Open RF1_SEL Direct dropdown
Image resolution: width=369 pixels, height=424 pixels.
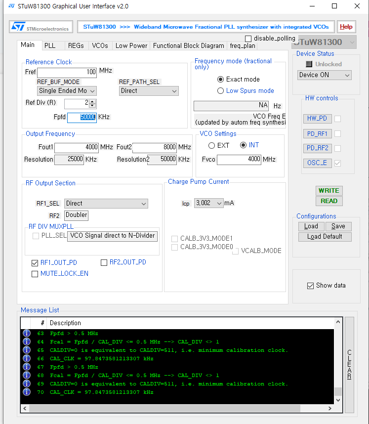106,203
